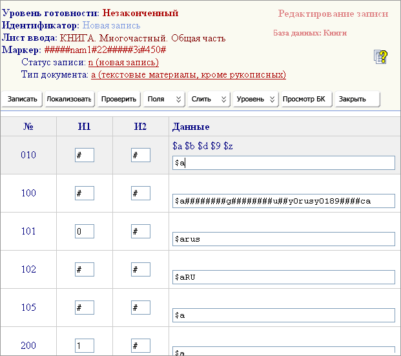401x356 pixels.
Task: Expand the Уровень dropdown
Action: 256,99
